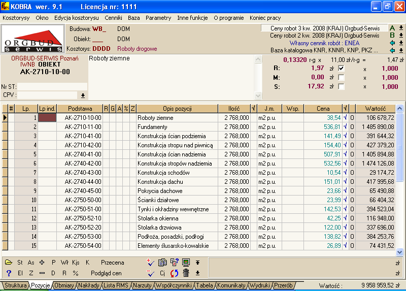Click Własny cennik robót : ENEA link
The image size is (406, 291).
pos(324,43)
